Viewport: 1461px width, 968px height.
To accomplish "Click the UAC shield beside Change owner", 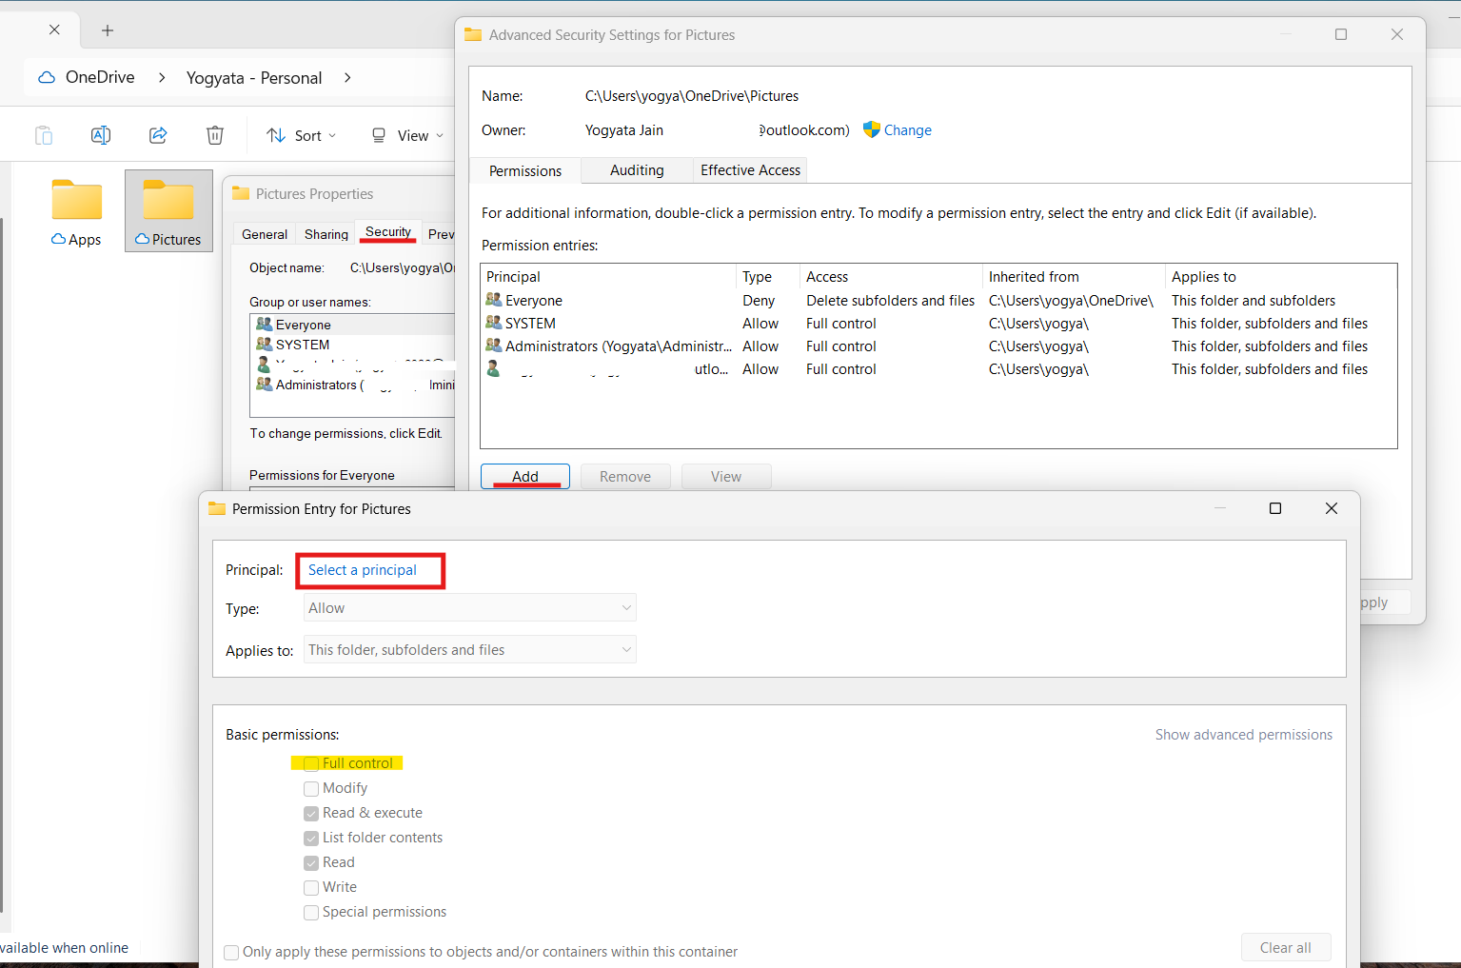I will (869, 129).
